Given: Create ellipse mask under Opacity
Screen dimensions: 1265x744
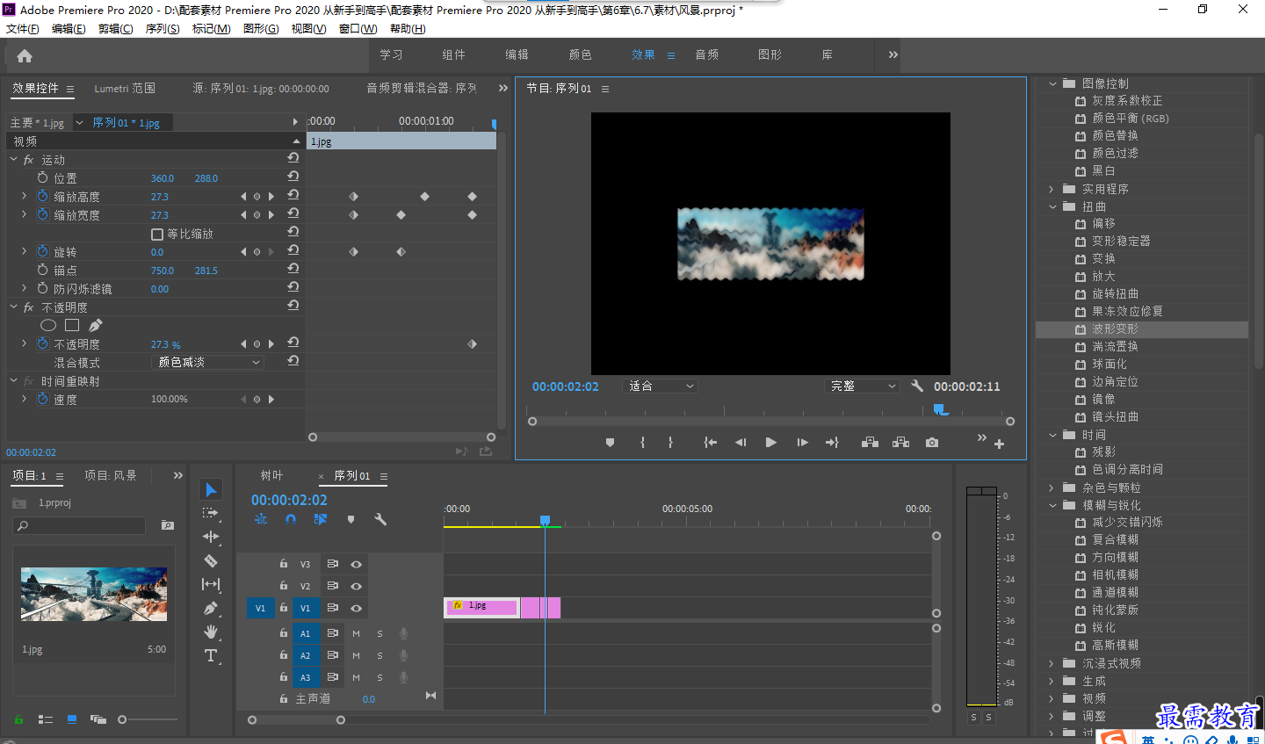Looking at the screenshot, I should click(48, 325).
